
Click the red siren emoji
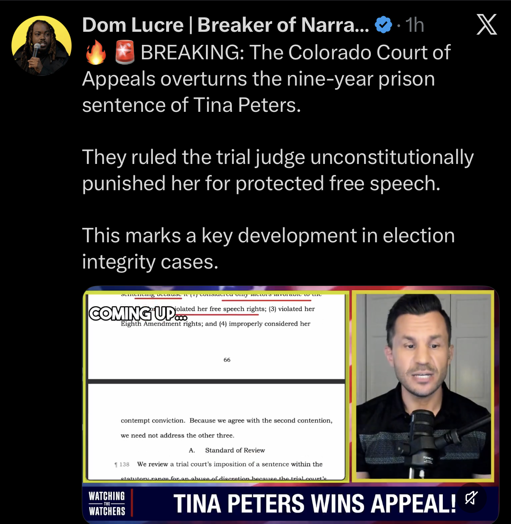(125, 52)
